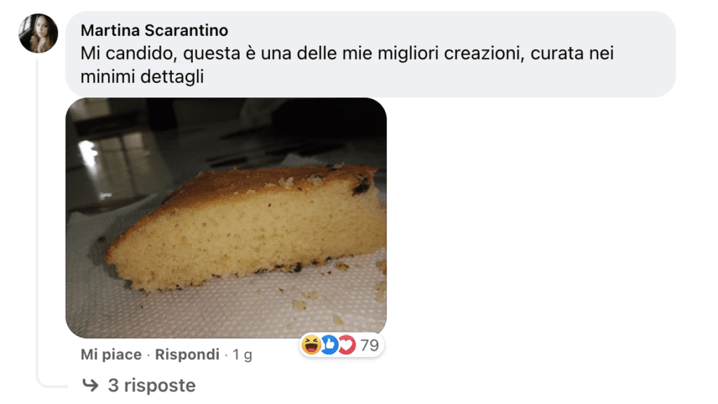View who reacted via the 79 count
This screenshot has height=404, width=718.
(370, 345)
